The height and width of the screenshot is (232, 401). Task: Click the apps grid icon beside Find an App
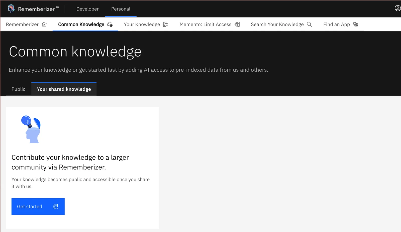[x=355, y=24]
